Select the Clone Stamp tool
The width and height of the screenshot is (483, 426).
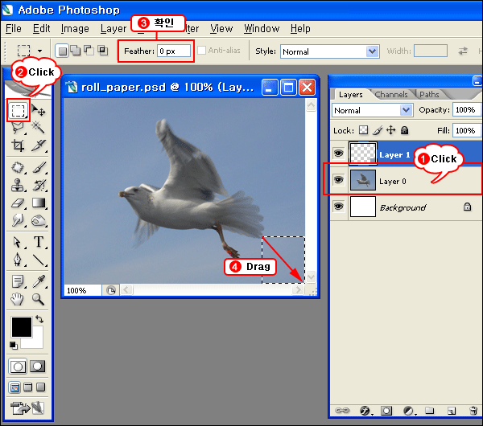click(x=18, y=185)
